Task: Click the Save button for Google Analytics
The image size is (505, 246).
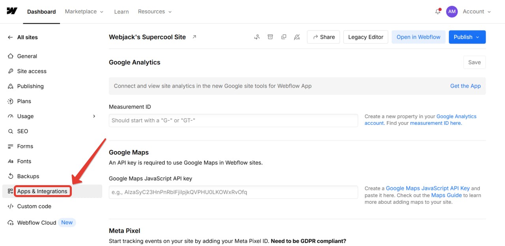Action: pyautogui.click(x=474, y=62)
